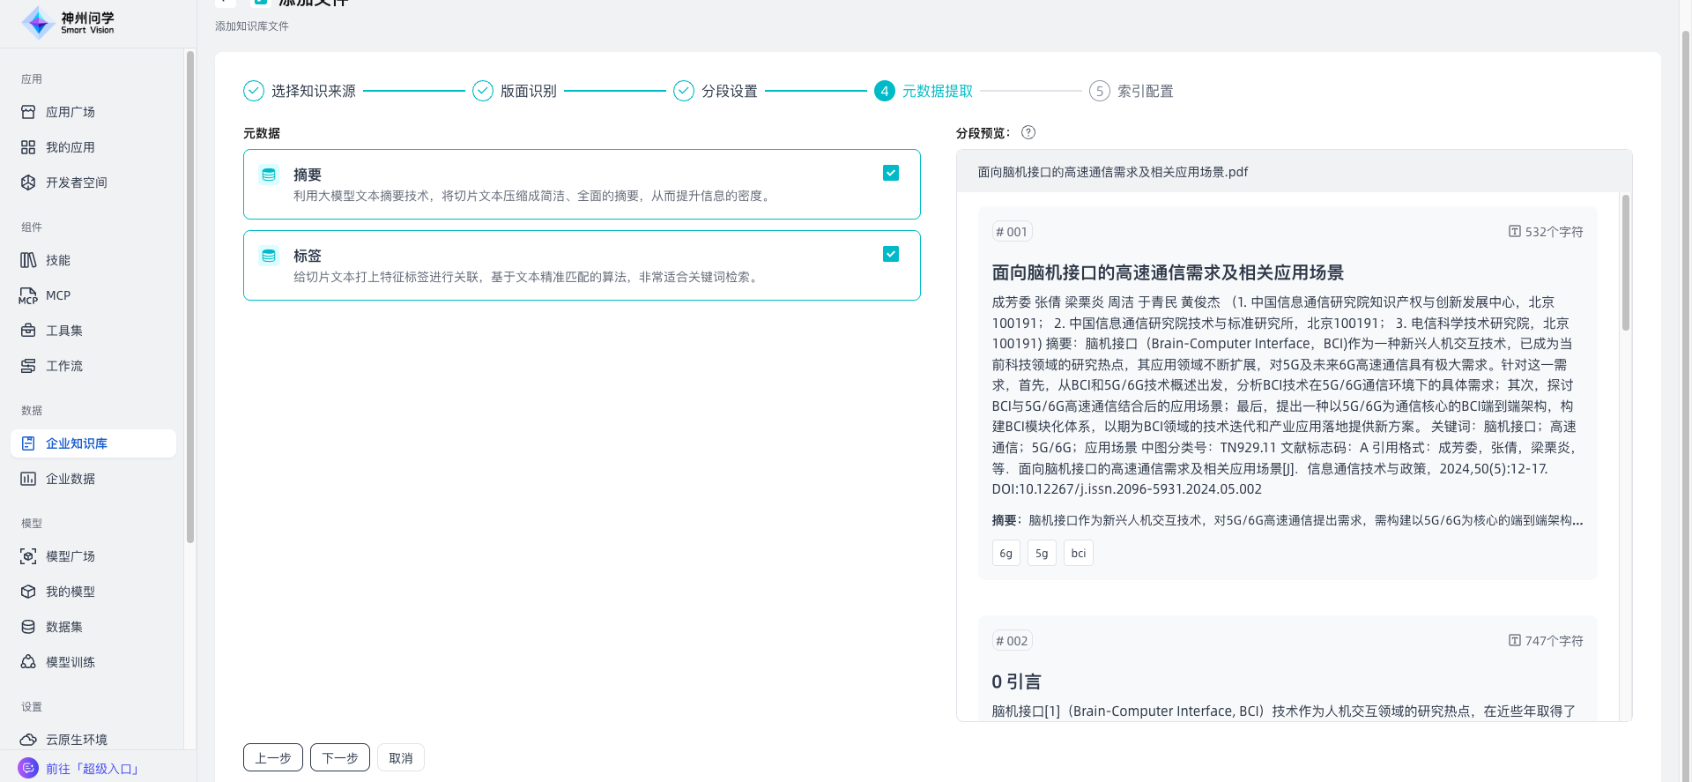Click the 取消 button

click(x=401, y=758)
